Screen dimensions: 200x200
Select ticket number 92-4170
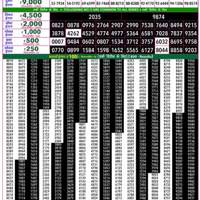(147, 3)
